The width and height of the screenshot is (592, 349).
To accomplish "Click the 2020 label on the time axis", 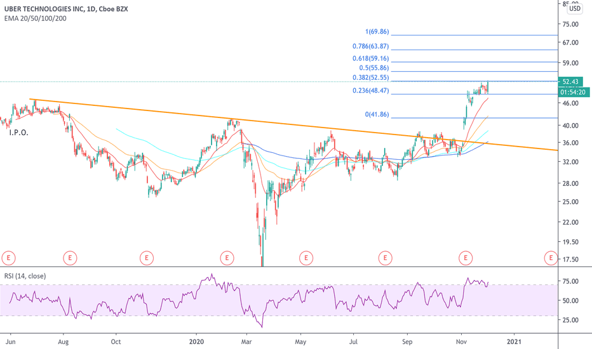I will [x=196, y=342].
